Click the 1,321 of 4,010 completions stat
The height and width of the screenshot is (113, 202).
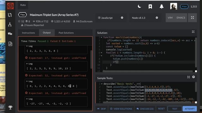[61, 21]
